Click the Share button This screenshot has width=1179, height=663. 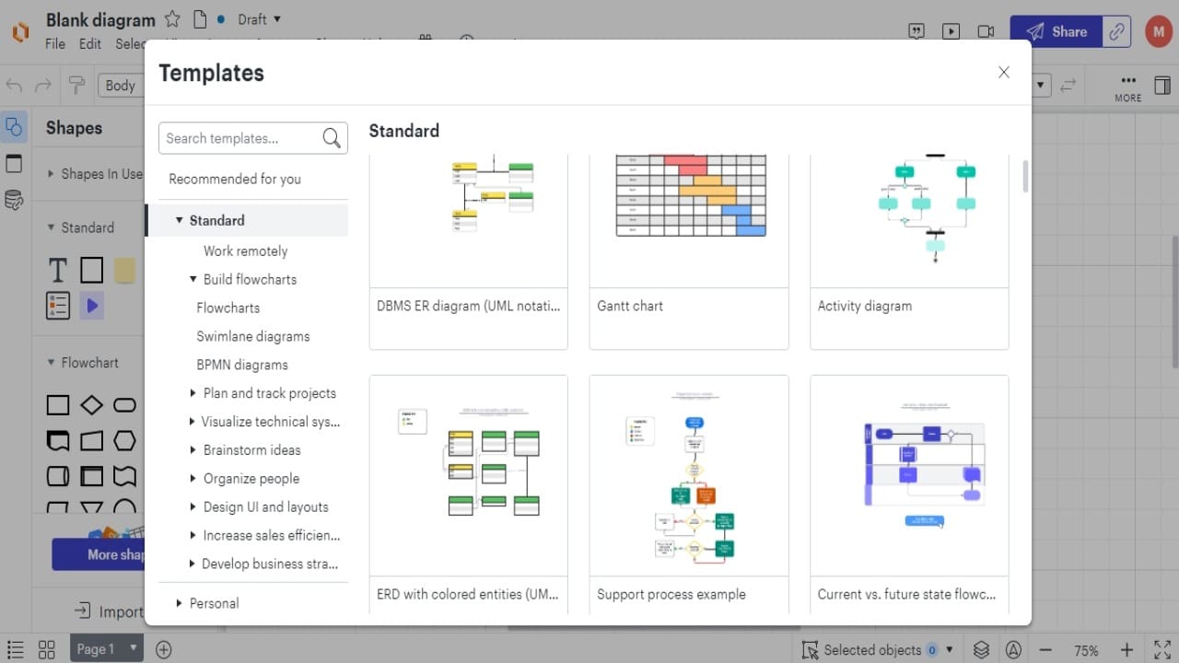[x=1056, y=31]
